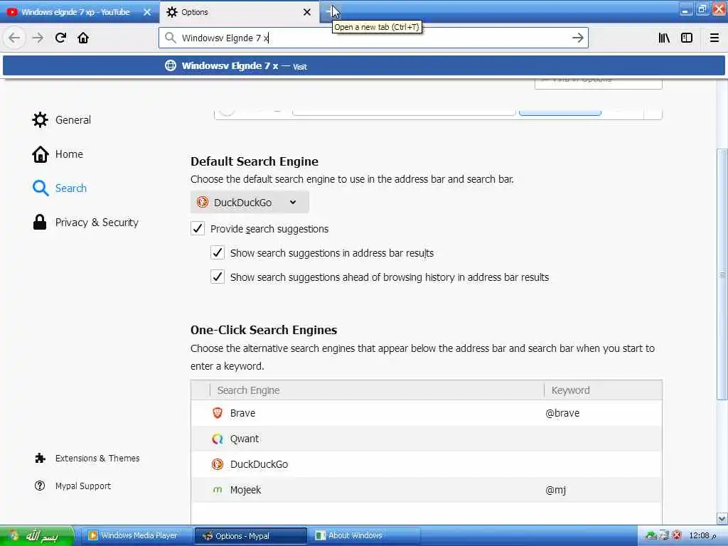Select the Brave search engine row
Viewport: 728px width, 546px height.
(427, 413)
